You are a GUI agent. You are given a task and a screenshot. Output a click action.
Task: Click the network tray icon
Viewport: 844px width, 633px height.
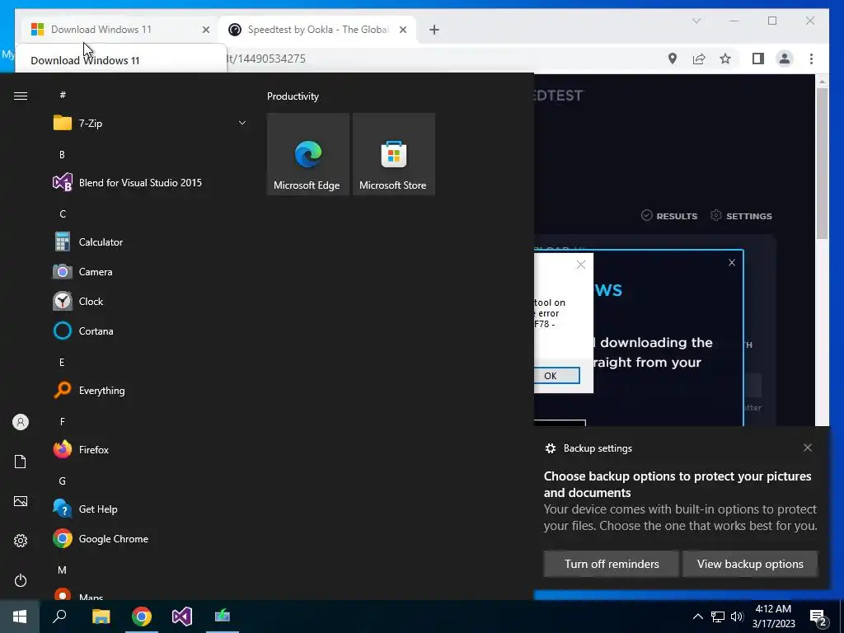tap(718, 617)
